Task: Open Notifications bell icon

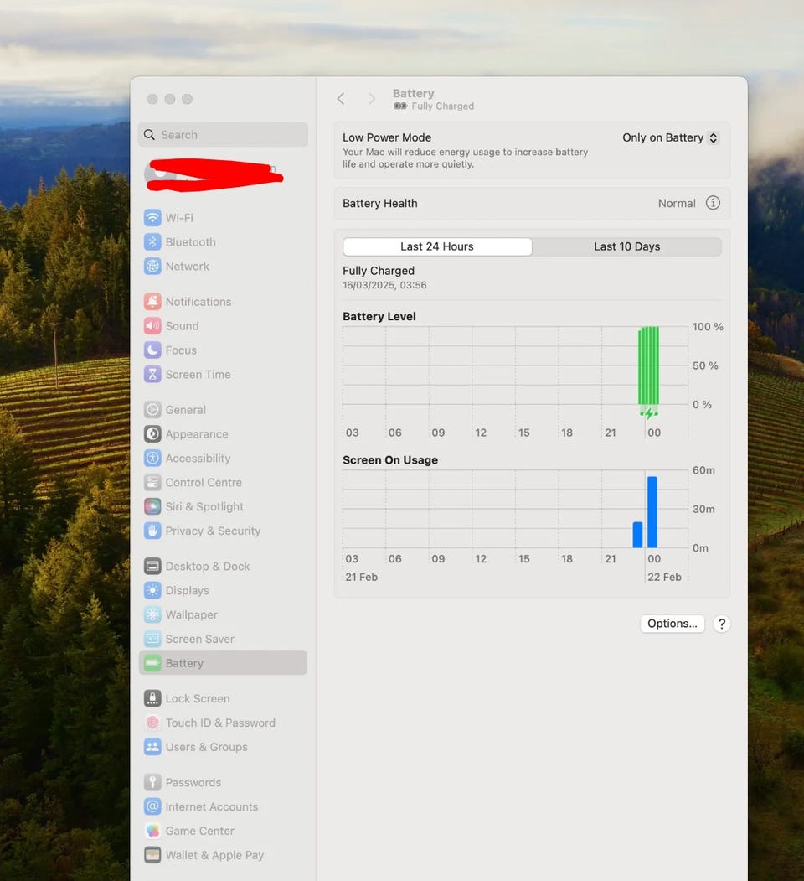Action: click(x=152, y=301)
